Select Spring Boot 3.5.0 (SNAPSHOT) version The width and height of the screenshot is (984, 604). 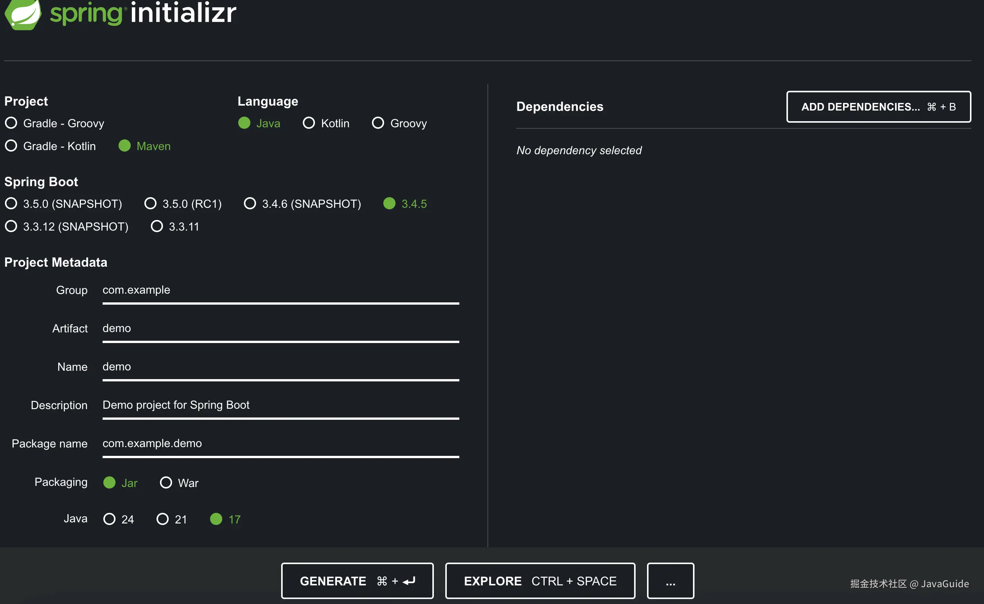tap(11, 204)
